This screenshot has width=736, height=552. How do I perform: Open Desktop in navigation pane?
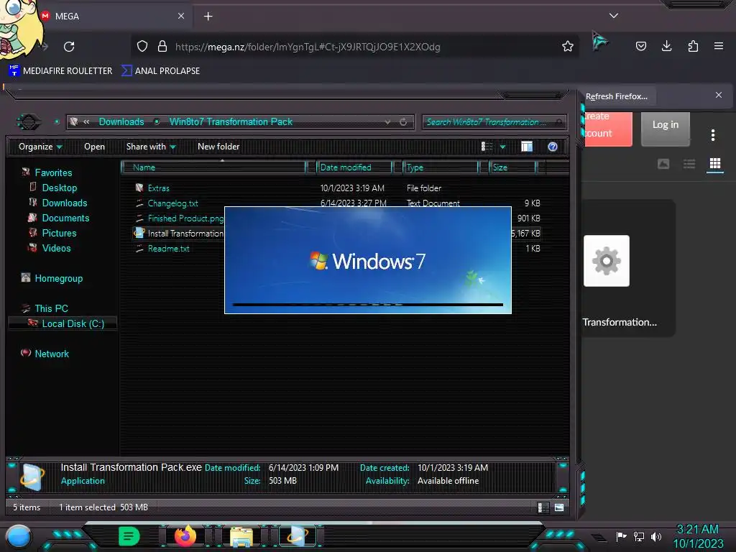tap(59, 188)
